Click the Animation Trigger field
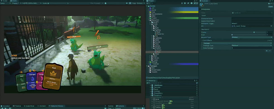Screen dimensions: 274x109 [252, 23]
